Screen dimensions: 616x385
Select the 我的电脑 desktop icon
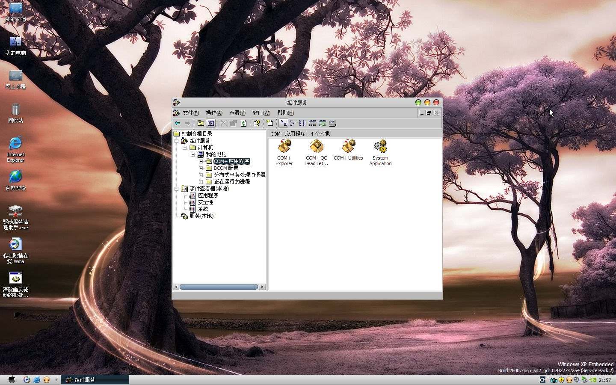point(15,45)
